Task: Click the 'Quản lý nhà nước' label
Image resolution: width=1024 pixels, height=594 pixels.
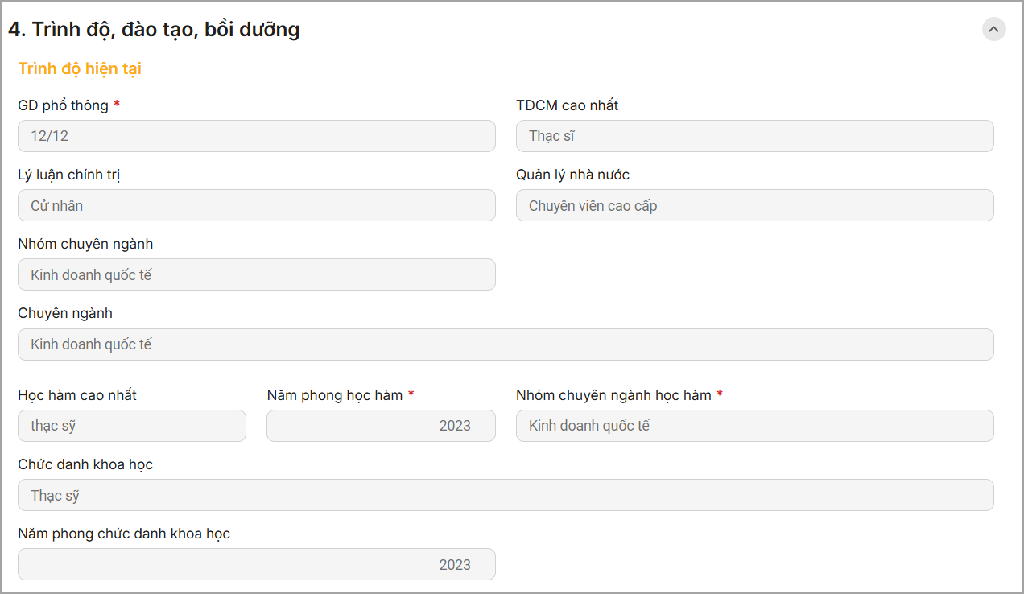Action: (x=572, y=175)
